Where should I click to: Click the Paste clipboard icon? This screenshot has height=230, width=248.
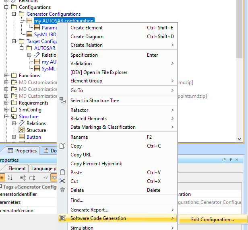(62, 172)
